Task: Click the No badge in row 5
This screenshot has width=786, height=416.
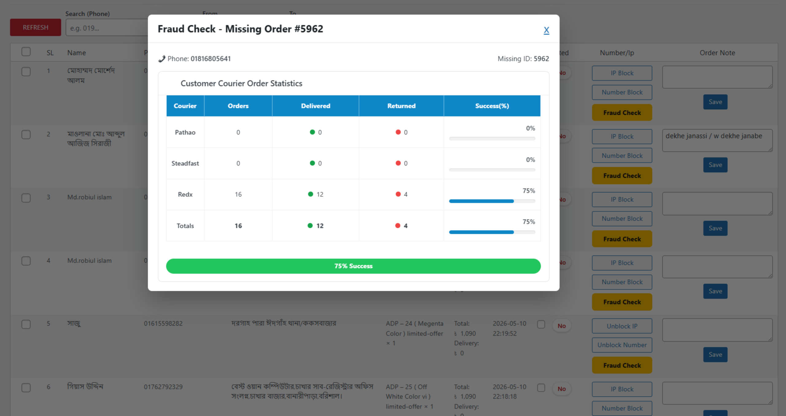Action: pos(562,326)
